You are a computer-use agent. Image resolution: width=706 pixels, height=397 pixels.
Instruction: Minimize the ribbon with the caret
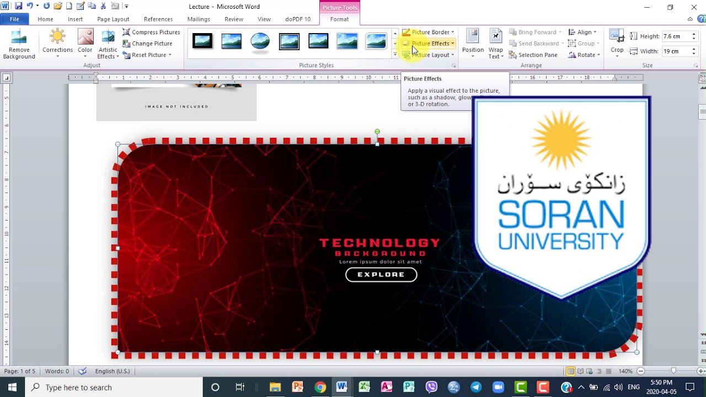690,19
